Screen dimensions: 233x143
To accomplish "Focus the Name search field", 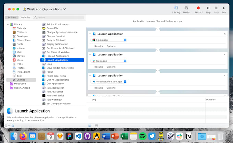I will point(59,17).
